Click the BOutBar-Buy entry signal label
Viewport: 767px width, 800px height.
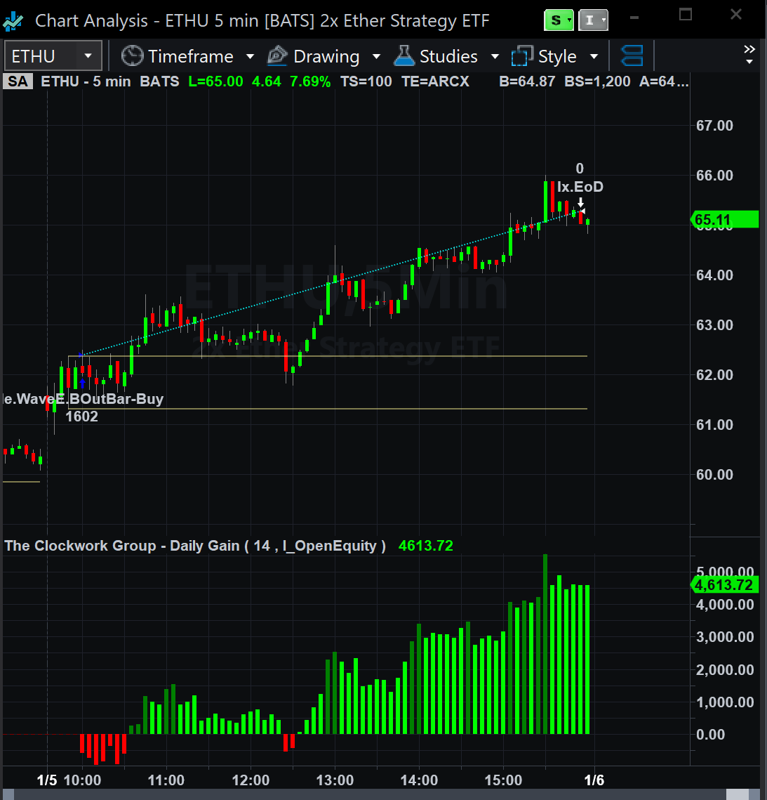click(x=81, y=398)
